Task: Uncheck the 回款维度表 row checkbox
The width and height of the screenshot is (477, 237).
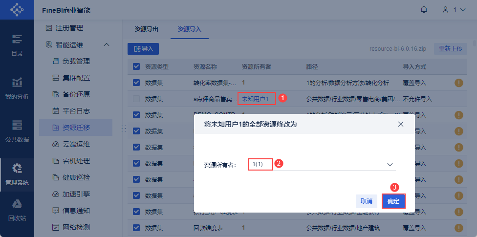Action: point(136,227)
